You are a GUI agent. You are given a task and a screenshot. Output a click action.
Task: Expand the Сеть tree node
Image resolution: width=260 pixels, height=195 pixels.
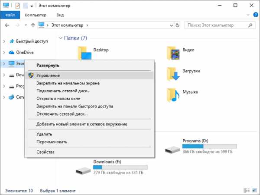[x=4, y=97]
